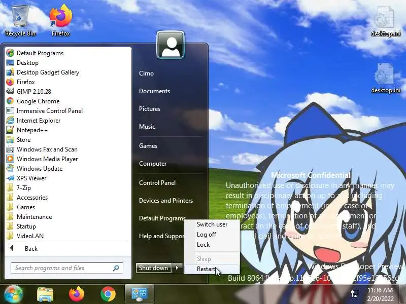Open Desktop Gadget Gallery icon
406x304 pixels.
tap(10, 72)
